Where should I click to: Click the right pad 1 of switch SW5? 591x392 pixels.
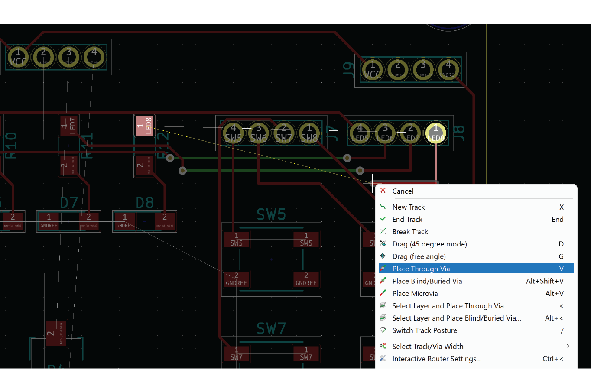pyautogui.click(x=306, y=240)
